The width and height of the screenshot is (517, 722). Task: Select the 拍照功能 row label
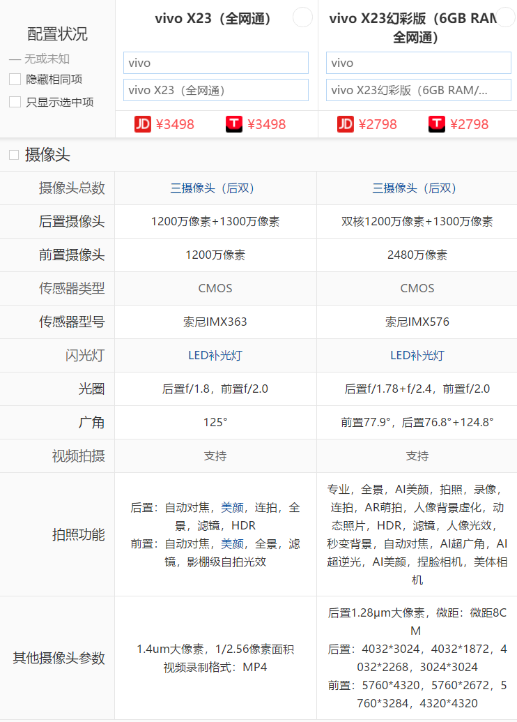click(x=78, y=534)
